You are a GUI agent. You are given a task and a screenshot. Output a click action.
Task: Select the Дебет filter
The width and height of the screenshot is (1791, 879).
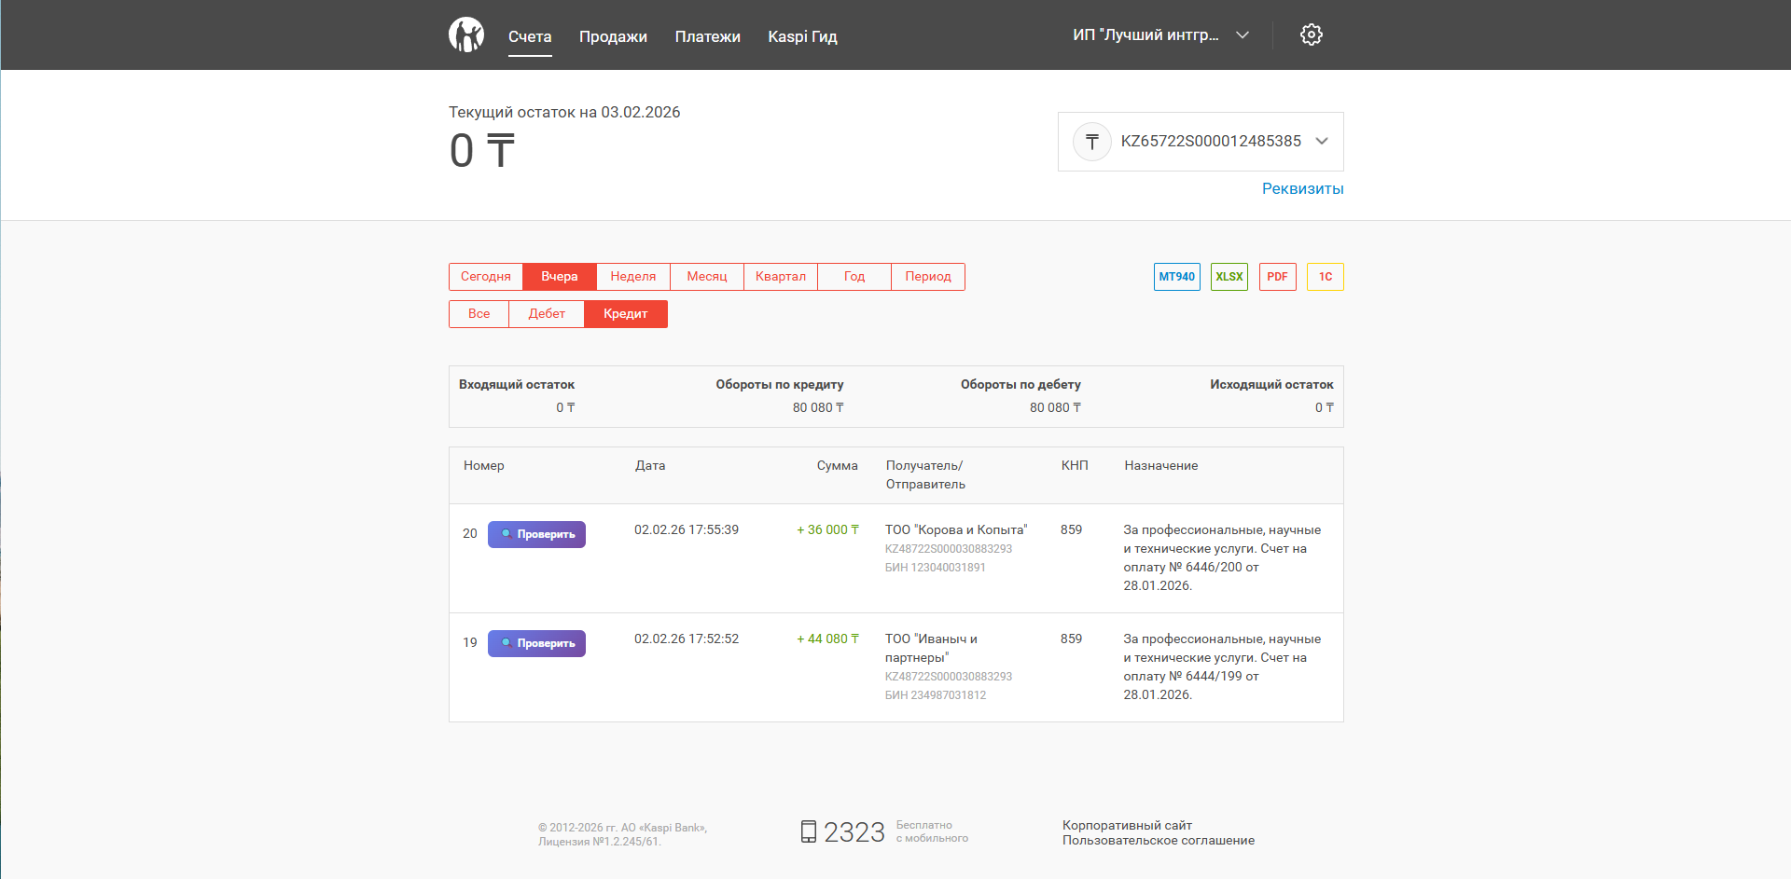click(547, 314)
